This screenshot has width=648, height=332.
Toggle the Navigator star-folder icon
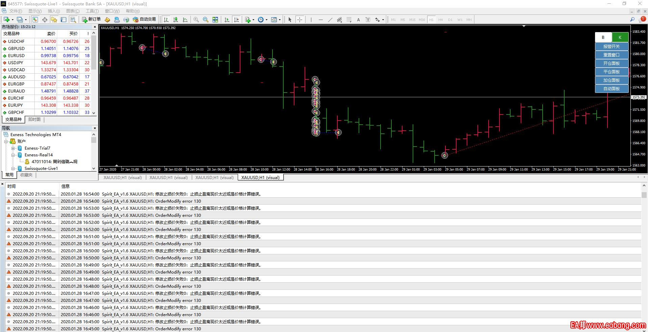[54, 20]
